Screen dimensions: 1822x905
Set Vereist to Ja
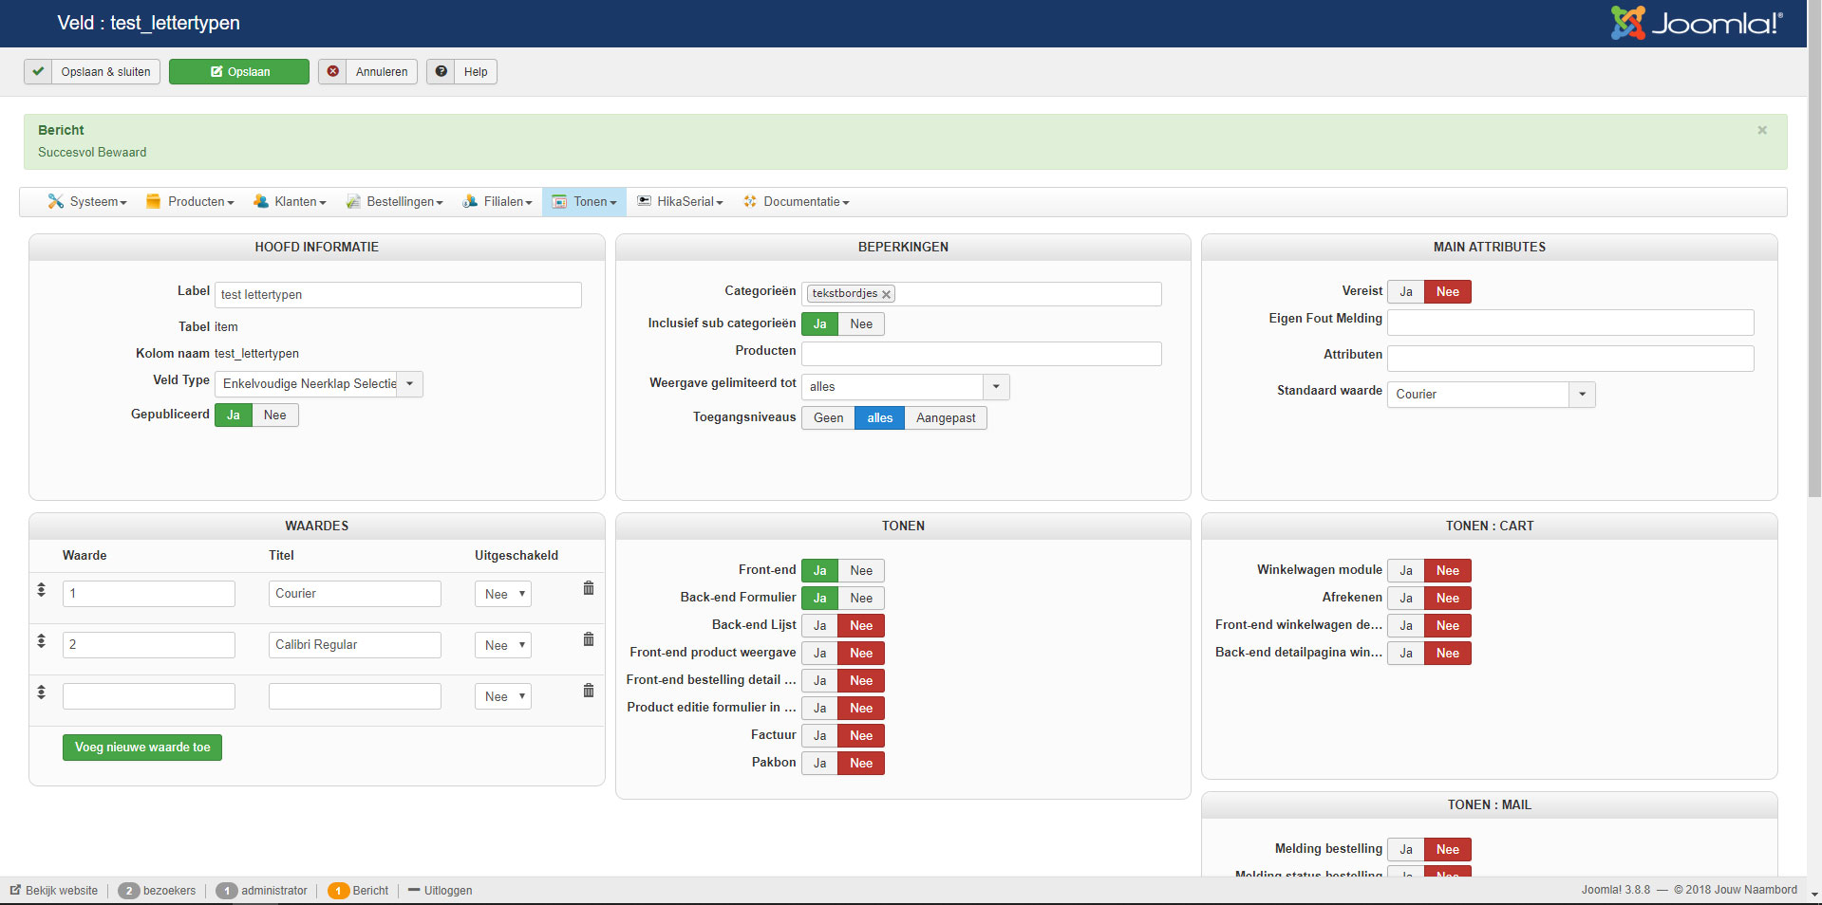tap(1406, 291)
